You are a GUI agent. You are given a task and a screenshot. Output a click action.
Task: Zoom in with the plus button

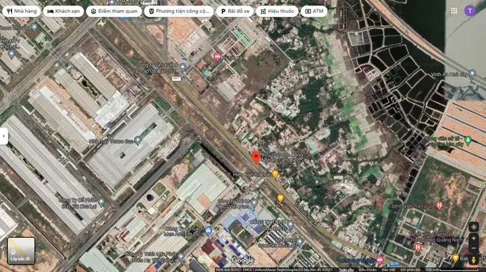point(474,238)
